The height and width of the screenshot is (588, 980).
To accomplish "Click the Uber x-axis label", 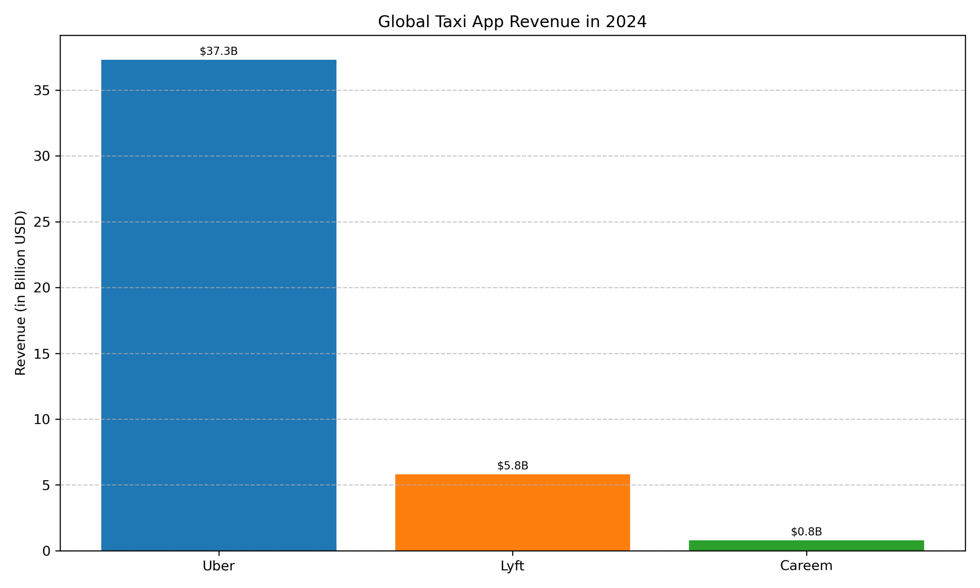I will coord(219,566).
